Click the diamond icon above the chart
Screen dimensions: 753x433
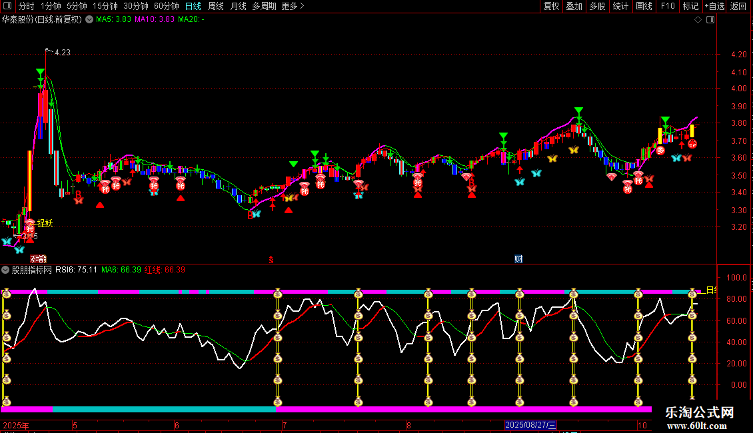pyautogui.click(x=698, y=20)
